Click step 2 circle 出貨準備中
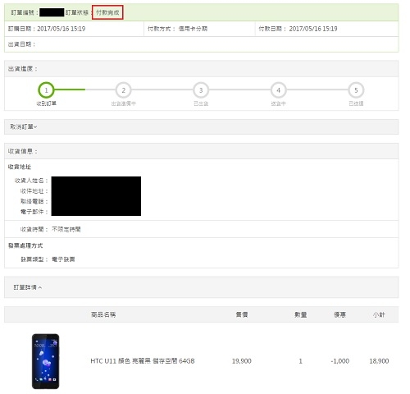 point(124,90)
